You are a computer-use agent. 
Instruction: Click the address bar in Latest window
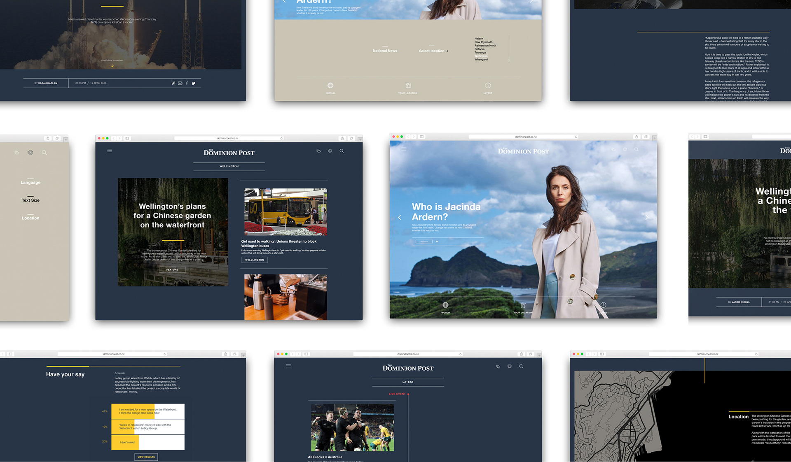pos(408,354)
